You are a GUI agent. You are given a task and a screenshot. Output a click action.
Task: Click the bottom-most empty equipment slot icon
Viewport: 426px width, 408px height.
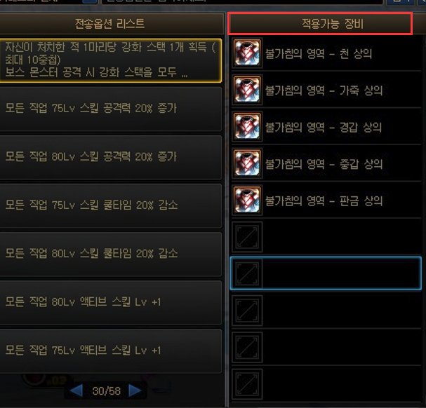[247, 384]
